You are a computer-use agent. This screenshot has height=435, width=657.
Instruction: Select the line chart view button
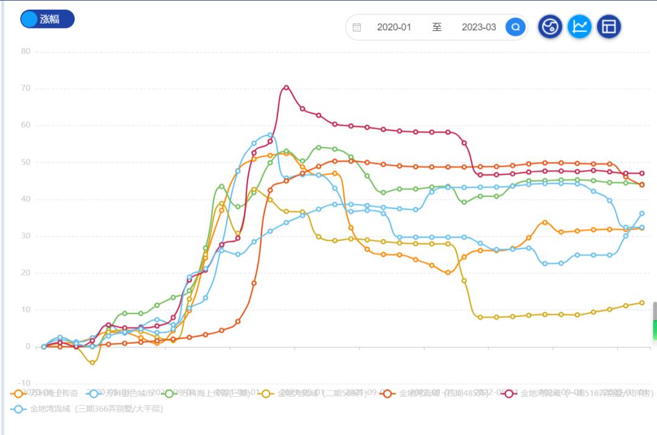579,27
